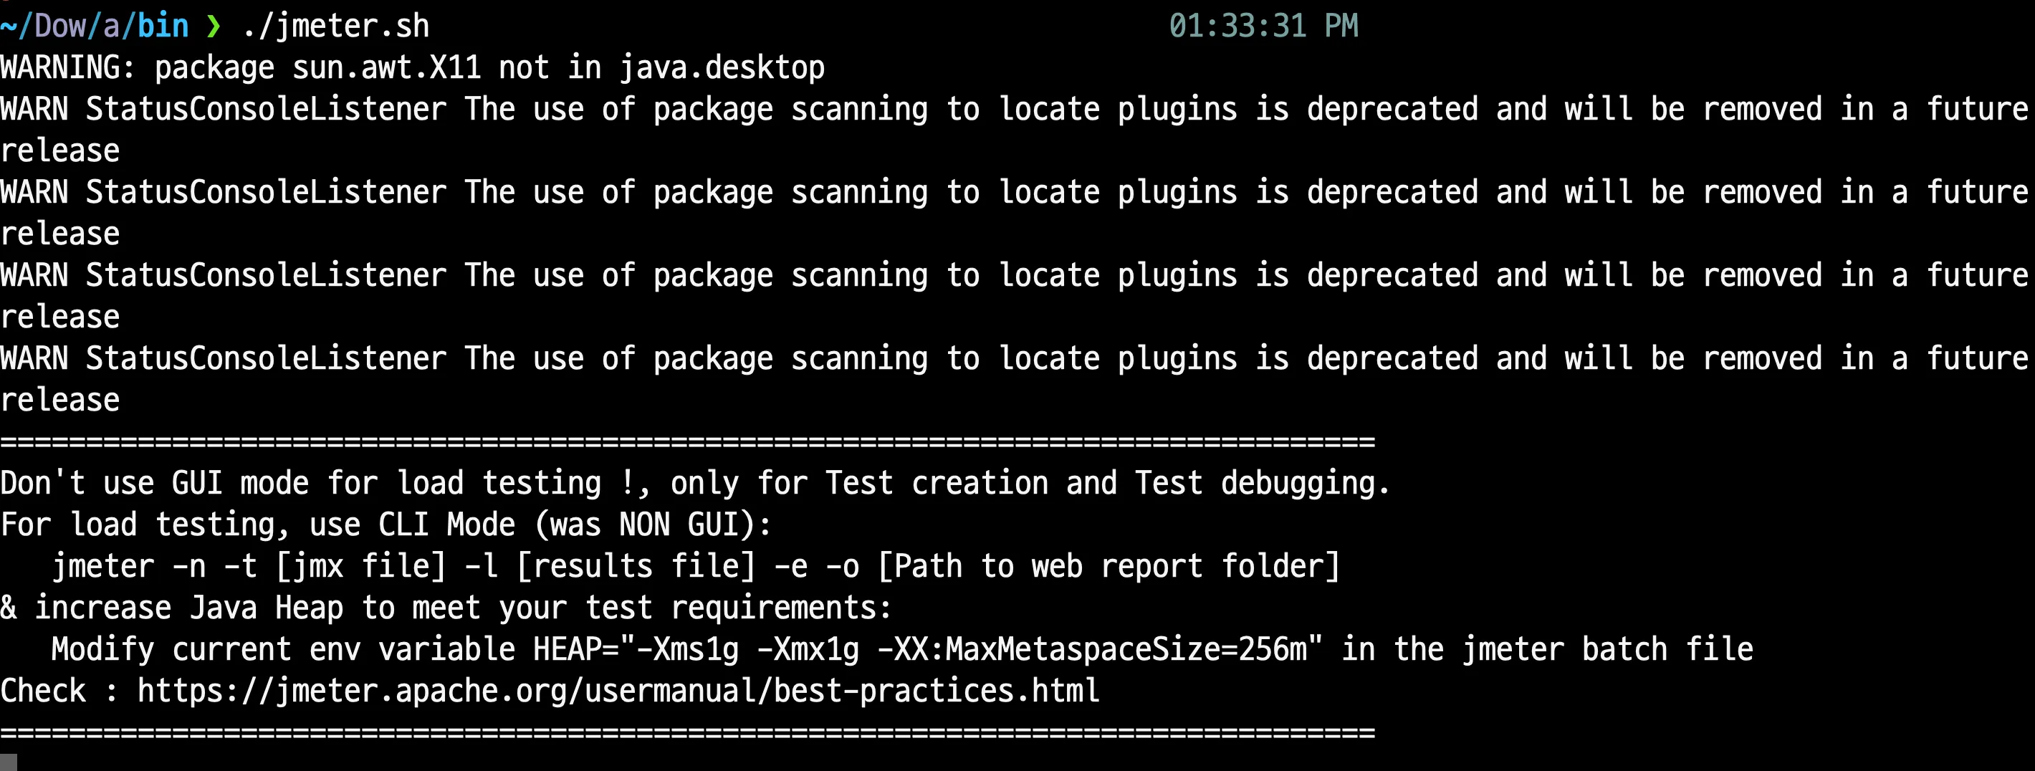Open the jmeter.apache.org best-practices URL

(x=618, y=691)
